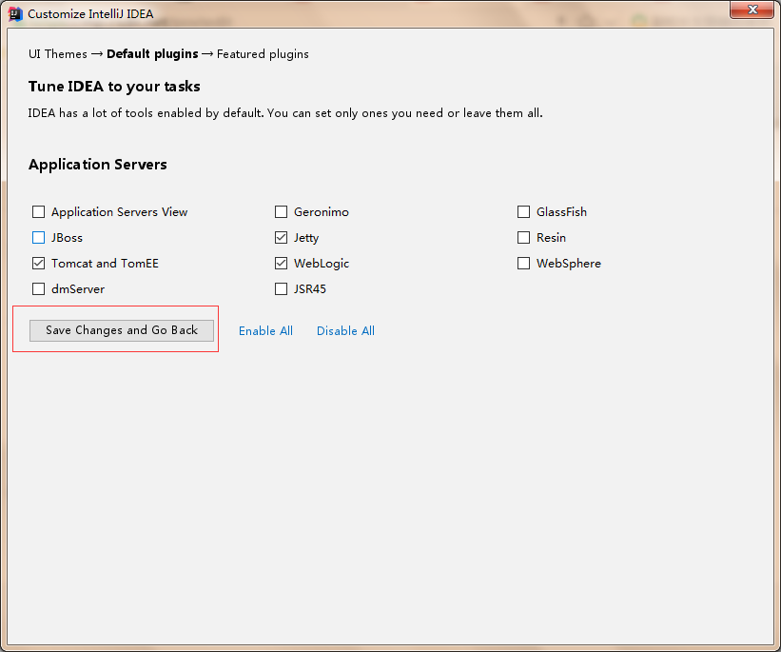Enable the dmServer checkbox
This screenshot has height=652, width=781.
pyautogui.click(x=38, y=289)
